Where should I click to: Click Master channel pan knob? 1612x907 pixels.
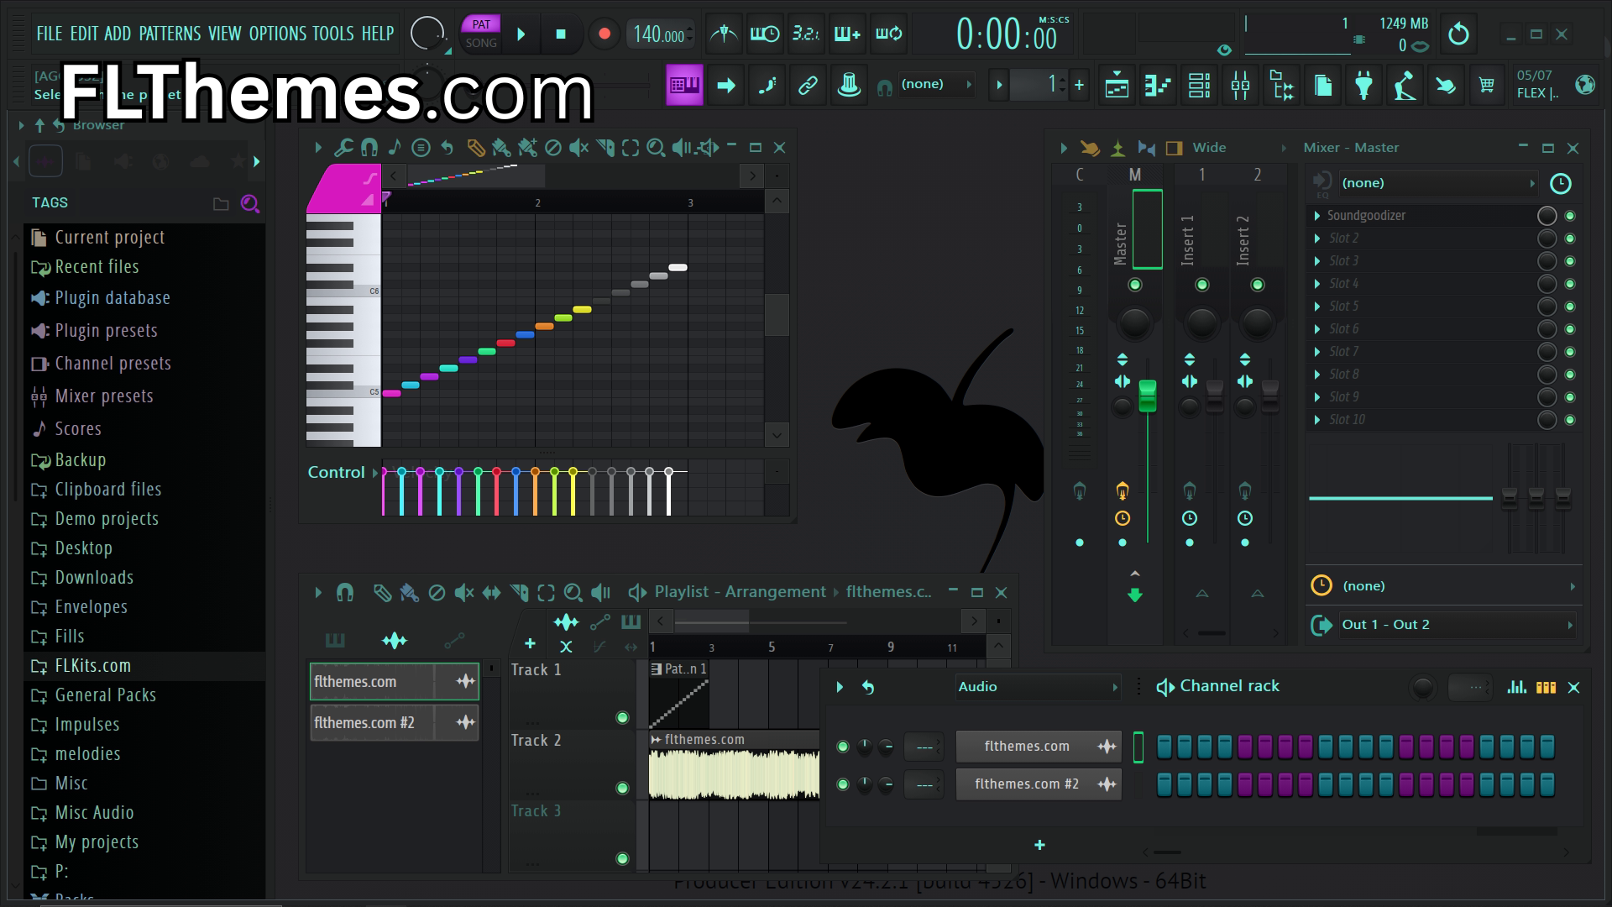(x=1134, y=322)
